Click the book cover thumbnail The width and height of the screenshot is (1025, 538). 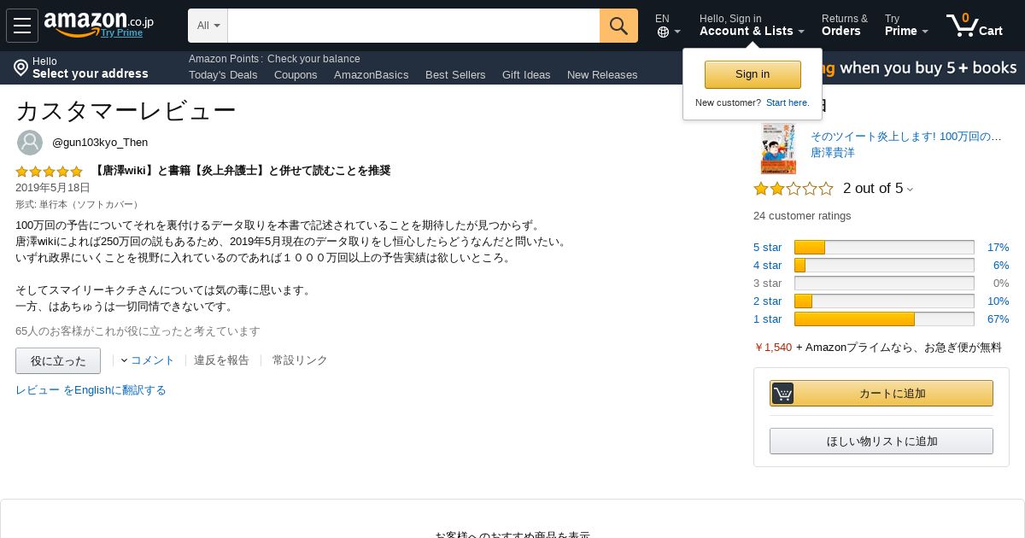[x=778, y=149]
